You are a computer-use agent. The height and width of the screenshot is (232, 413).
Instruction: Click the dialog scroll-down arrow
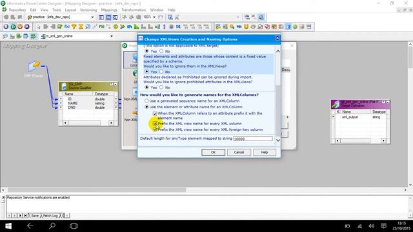(278, 140)
